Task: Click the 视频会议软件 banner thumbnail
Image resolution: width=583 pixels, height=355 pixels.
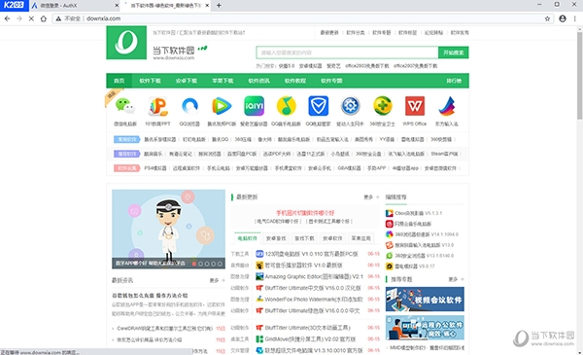Action: click(425, 299)
